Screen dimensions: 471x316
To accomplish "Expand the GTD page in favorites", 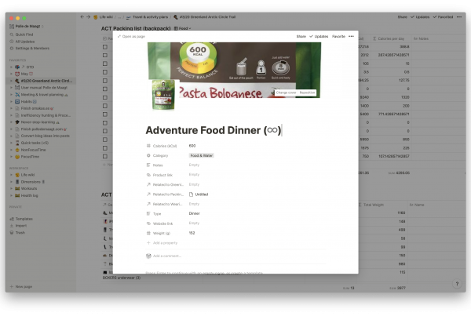I will [12, 67].
